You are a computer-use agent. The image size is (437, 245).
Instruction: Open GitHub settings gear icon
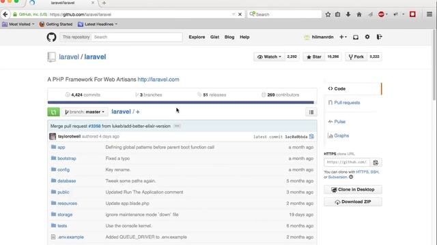(x=367, y=37)
